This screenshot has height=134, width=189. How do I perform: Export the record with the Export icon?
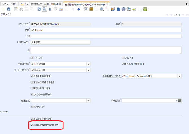(x=129, y=9)
